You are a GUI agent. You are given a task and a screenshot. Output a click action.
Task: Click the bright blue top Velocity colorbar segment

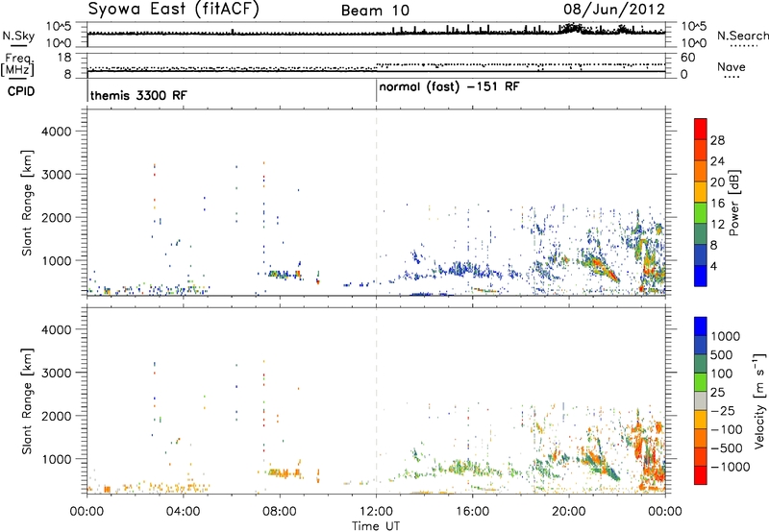point(701,326)
